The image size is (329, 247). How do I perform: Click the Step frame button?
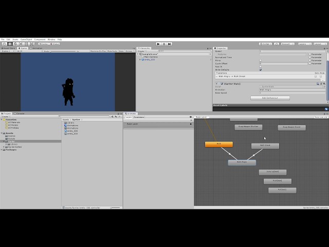coord(170,44)
